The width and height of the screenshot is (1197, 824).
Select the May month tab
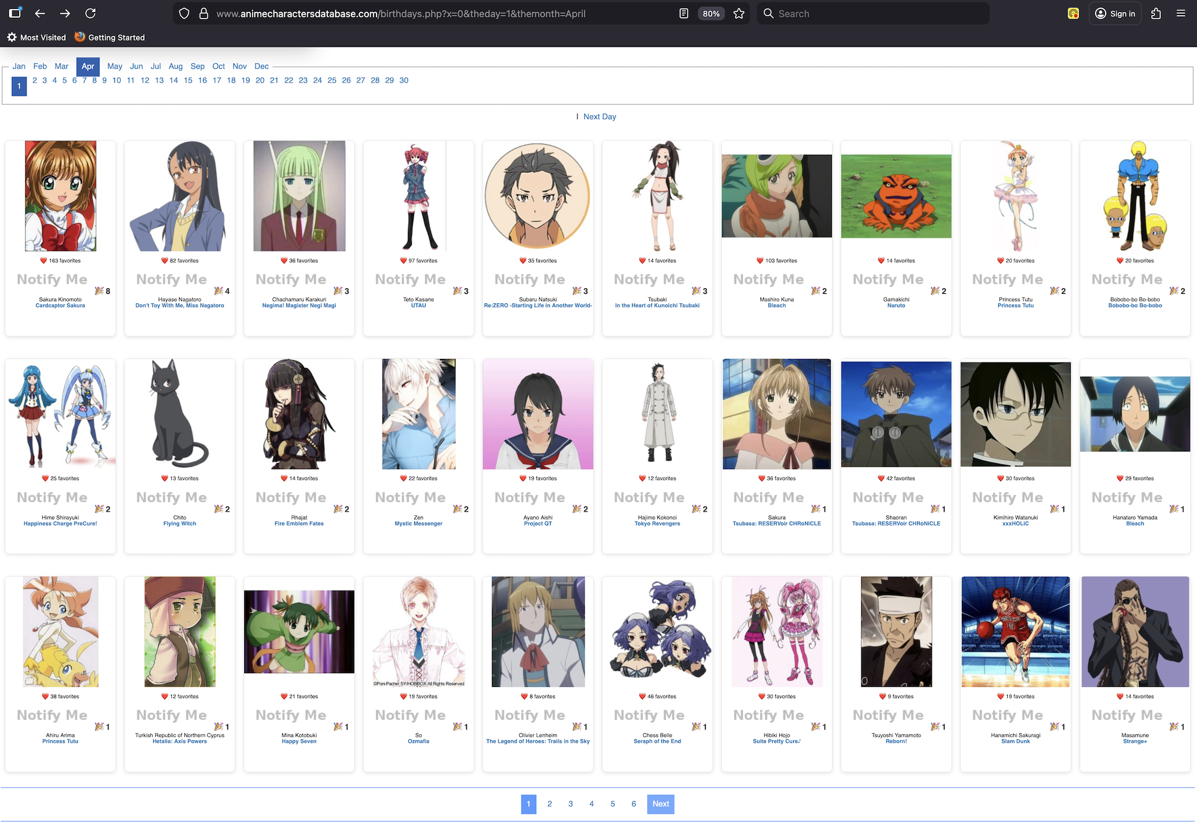[114, 66]
